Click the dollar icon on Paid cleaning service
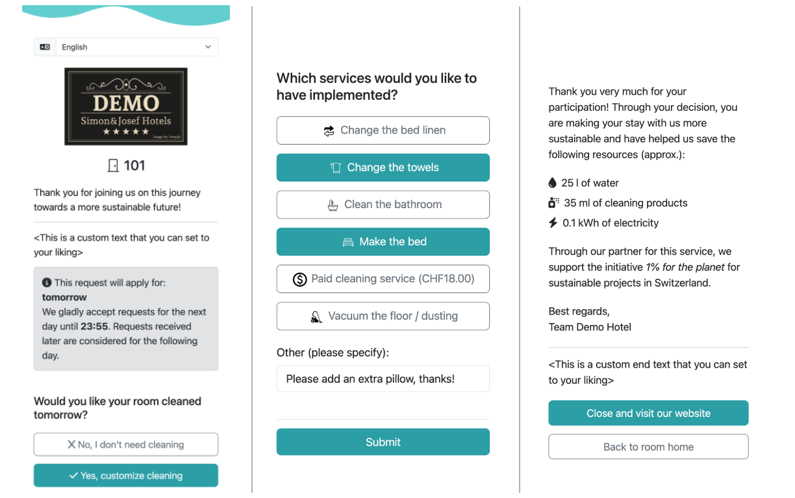Viewport: 795px width, 498px height. tap(299, 279)
